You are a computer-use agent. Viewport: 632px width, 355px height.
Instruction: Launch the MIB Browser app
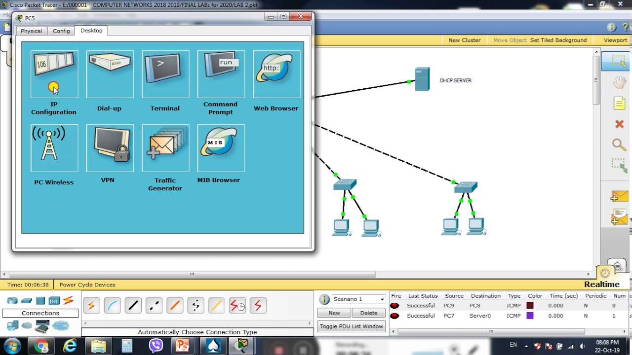pyautogui.click(x=221, y=148)
